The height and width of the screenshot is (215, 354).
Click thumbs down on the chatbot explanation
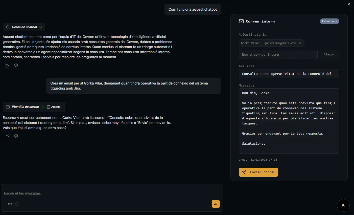click(16, 66)
